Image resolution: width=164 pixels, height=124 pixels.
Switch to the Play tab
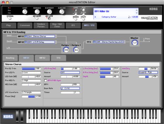tap(9, 26)
